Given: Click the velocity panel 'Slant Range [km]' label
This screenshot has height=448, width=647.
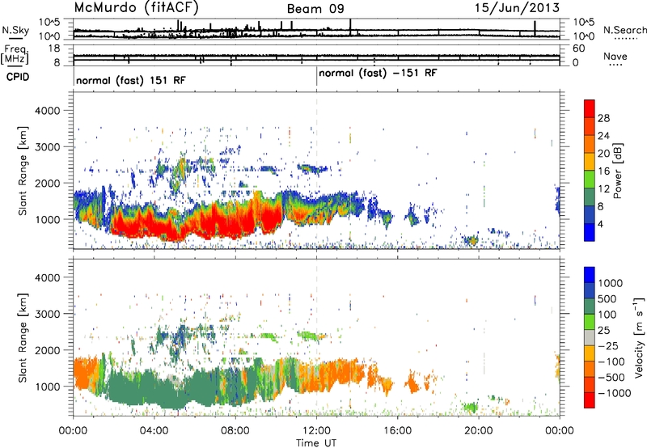Looking at the screenshot, I should 23,337.
